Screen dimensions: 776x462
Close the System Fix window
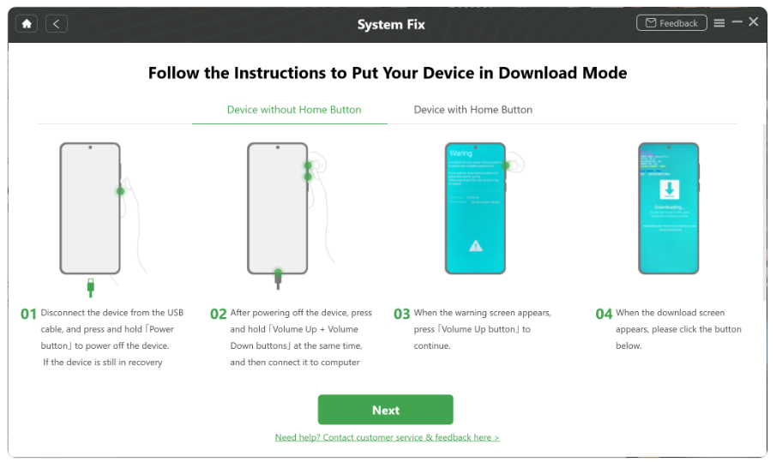click(x=754, y=21)
